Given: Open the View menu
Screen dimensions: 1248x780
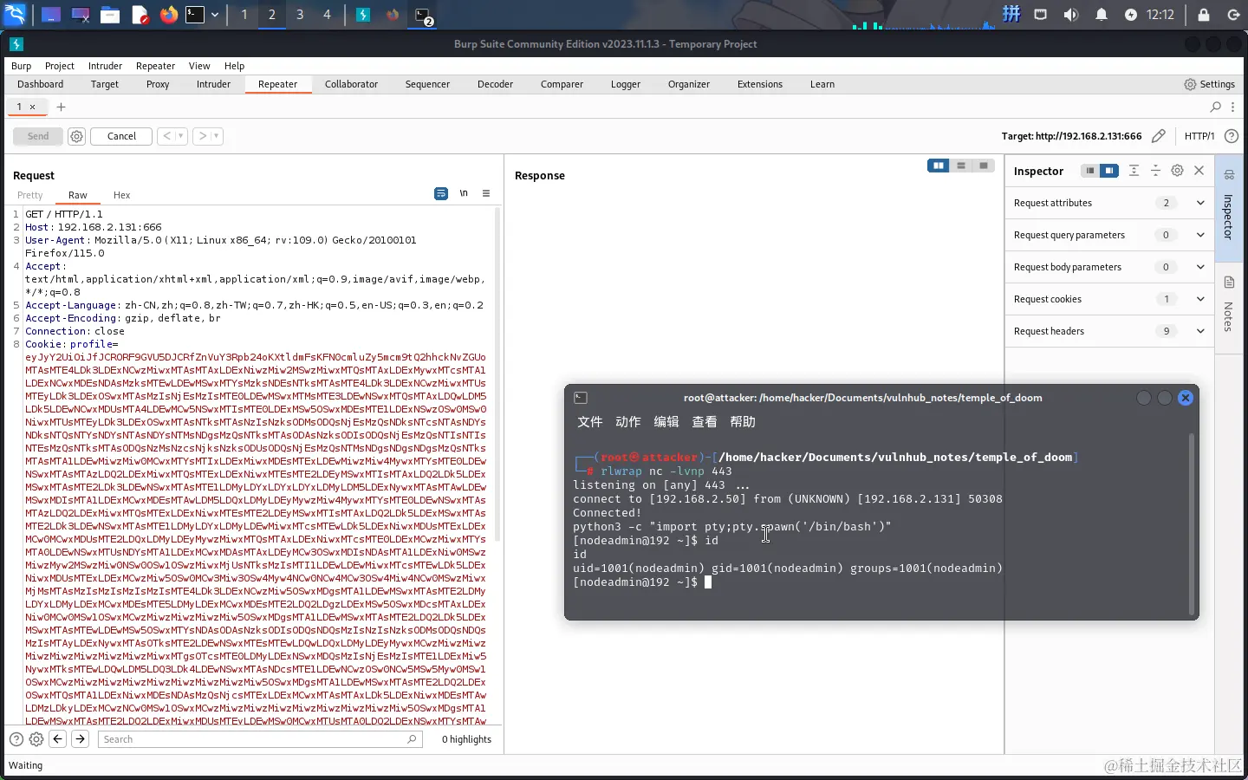Looking at the screenshot, I should pos(199,66).
